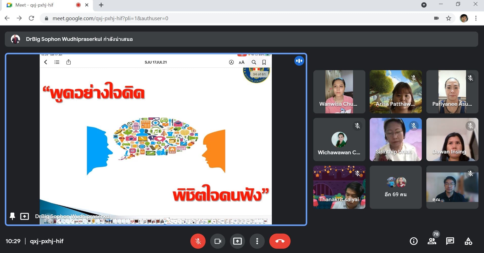Expand the tab search dropdown arrow
This screenshot has height=253, width=484.
tap(424, 5)
